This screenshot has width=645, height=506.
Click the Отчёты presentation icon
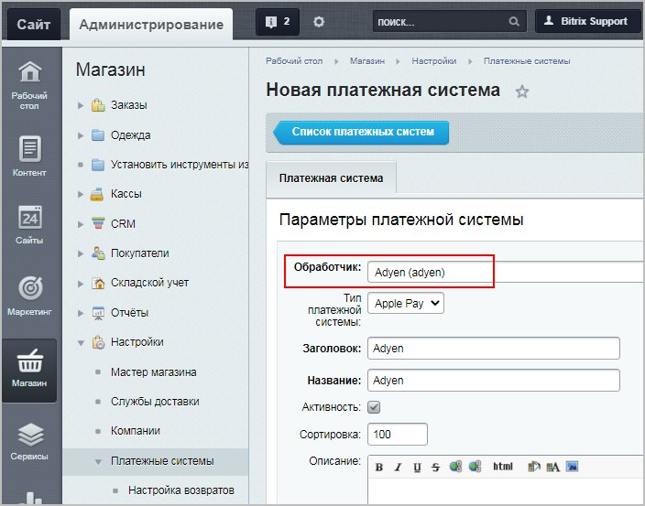[x=98, y=313]
